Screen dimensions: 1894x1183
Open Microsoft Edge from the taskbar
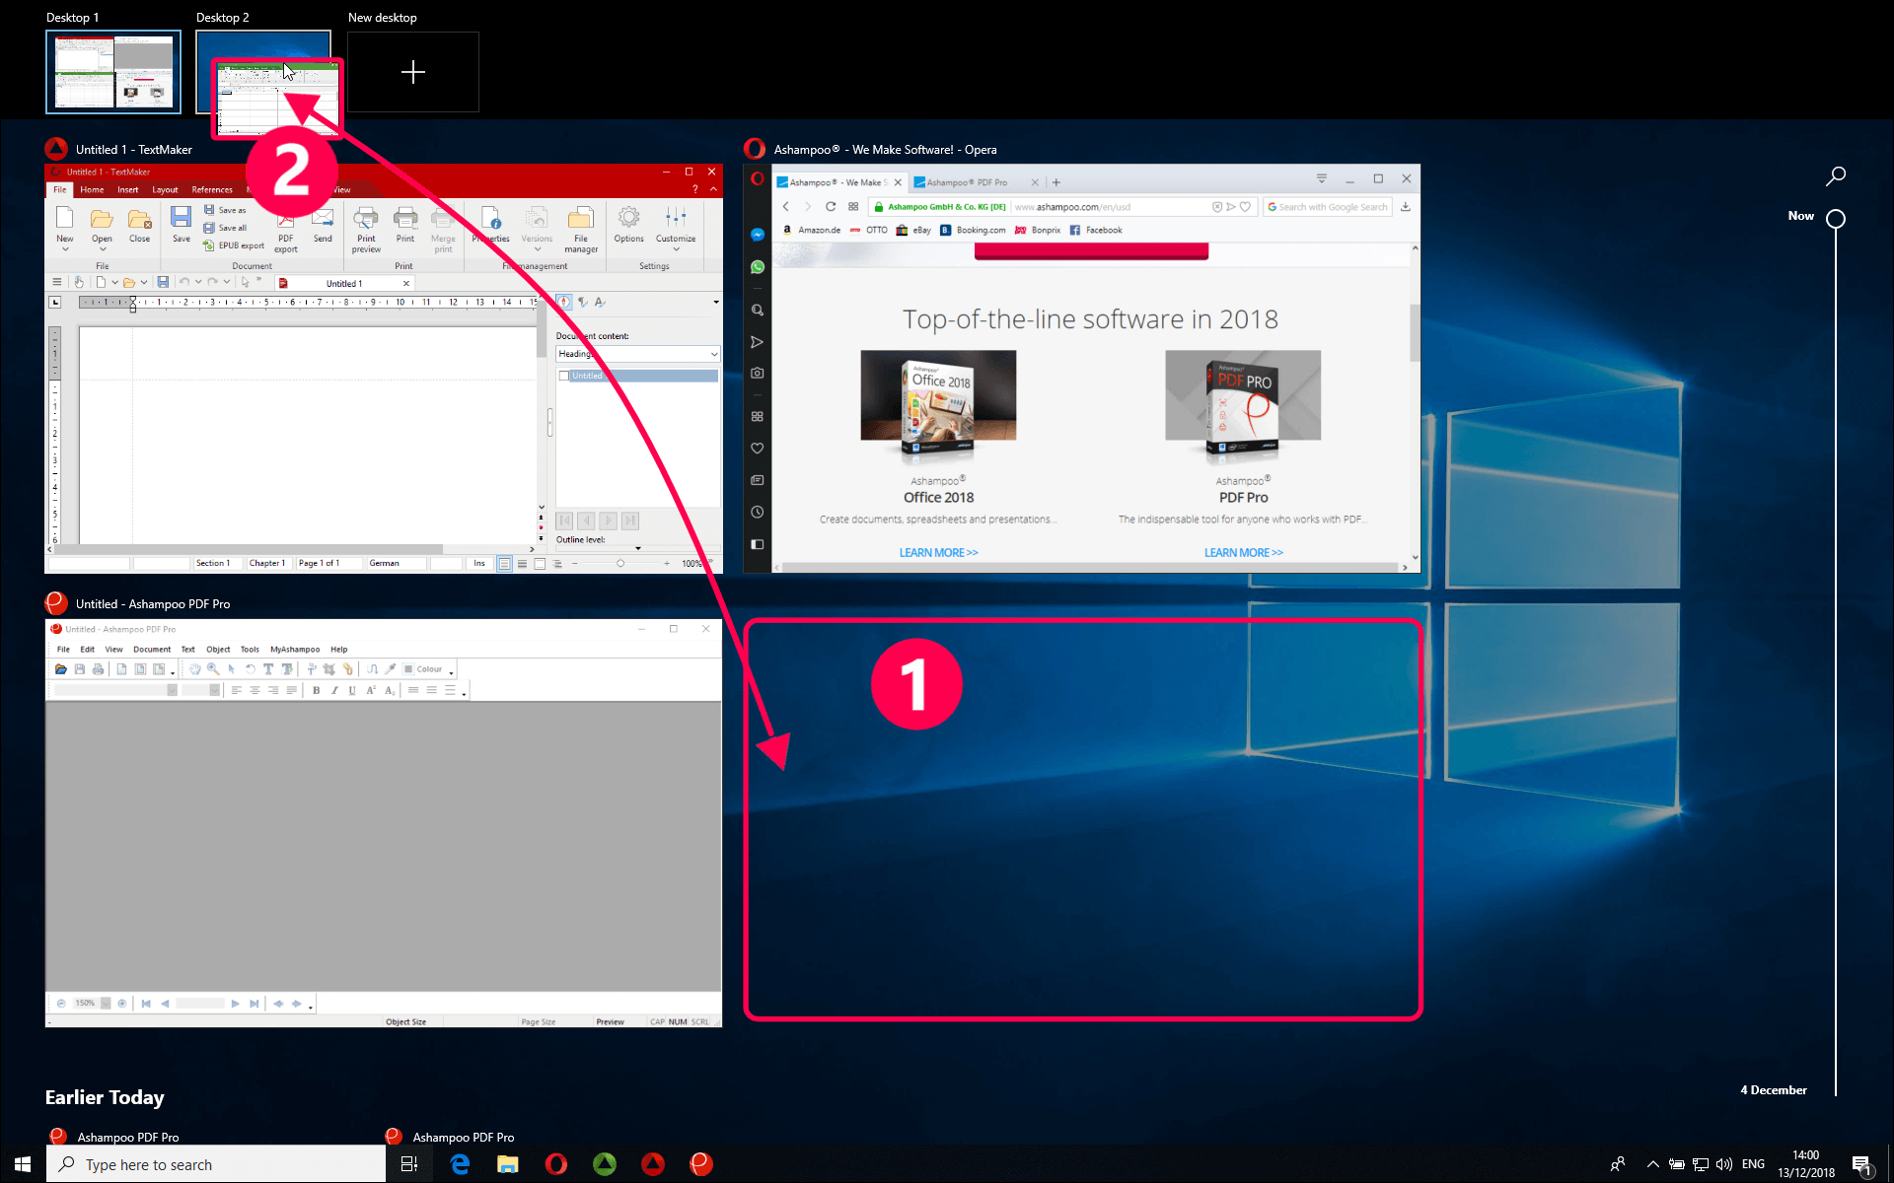460,1164
